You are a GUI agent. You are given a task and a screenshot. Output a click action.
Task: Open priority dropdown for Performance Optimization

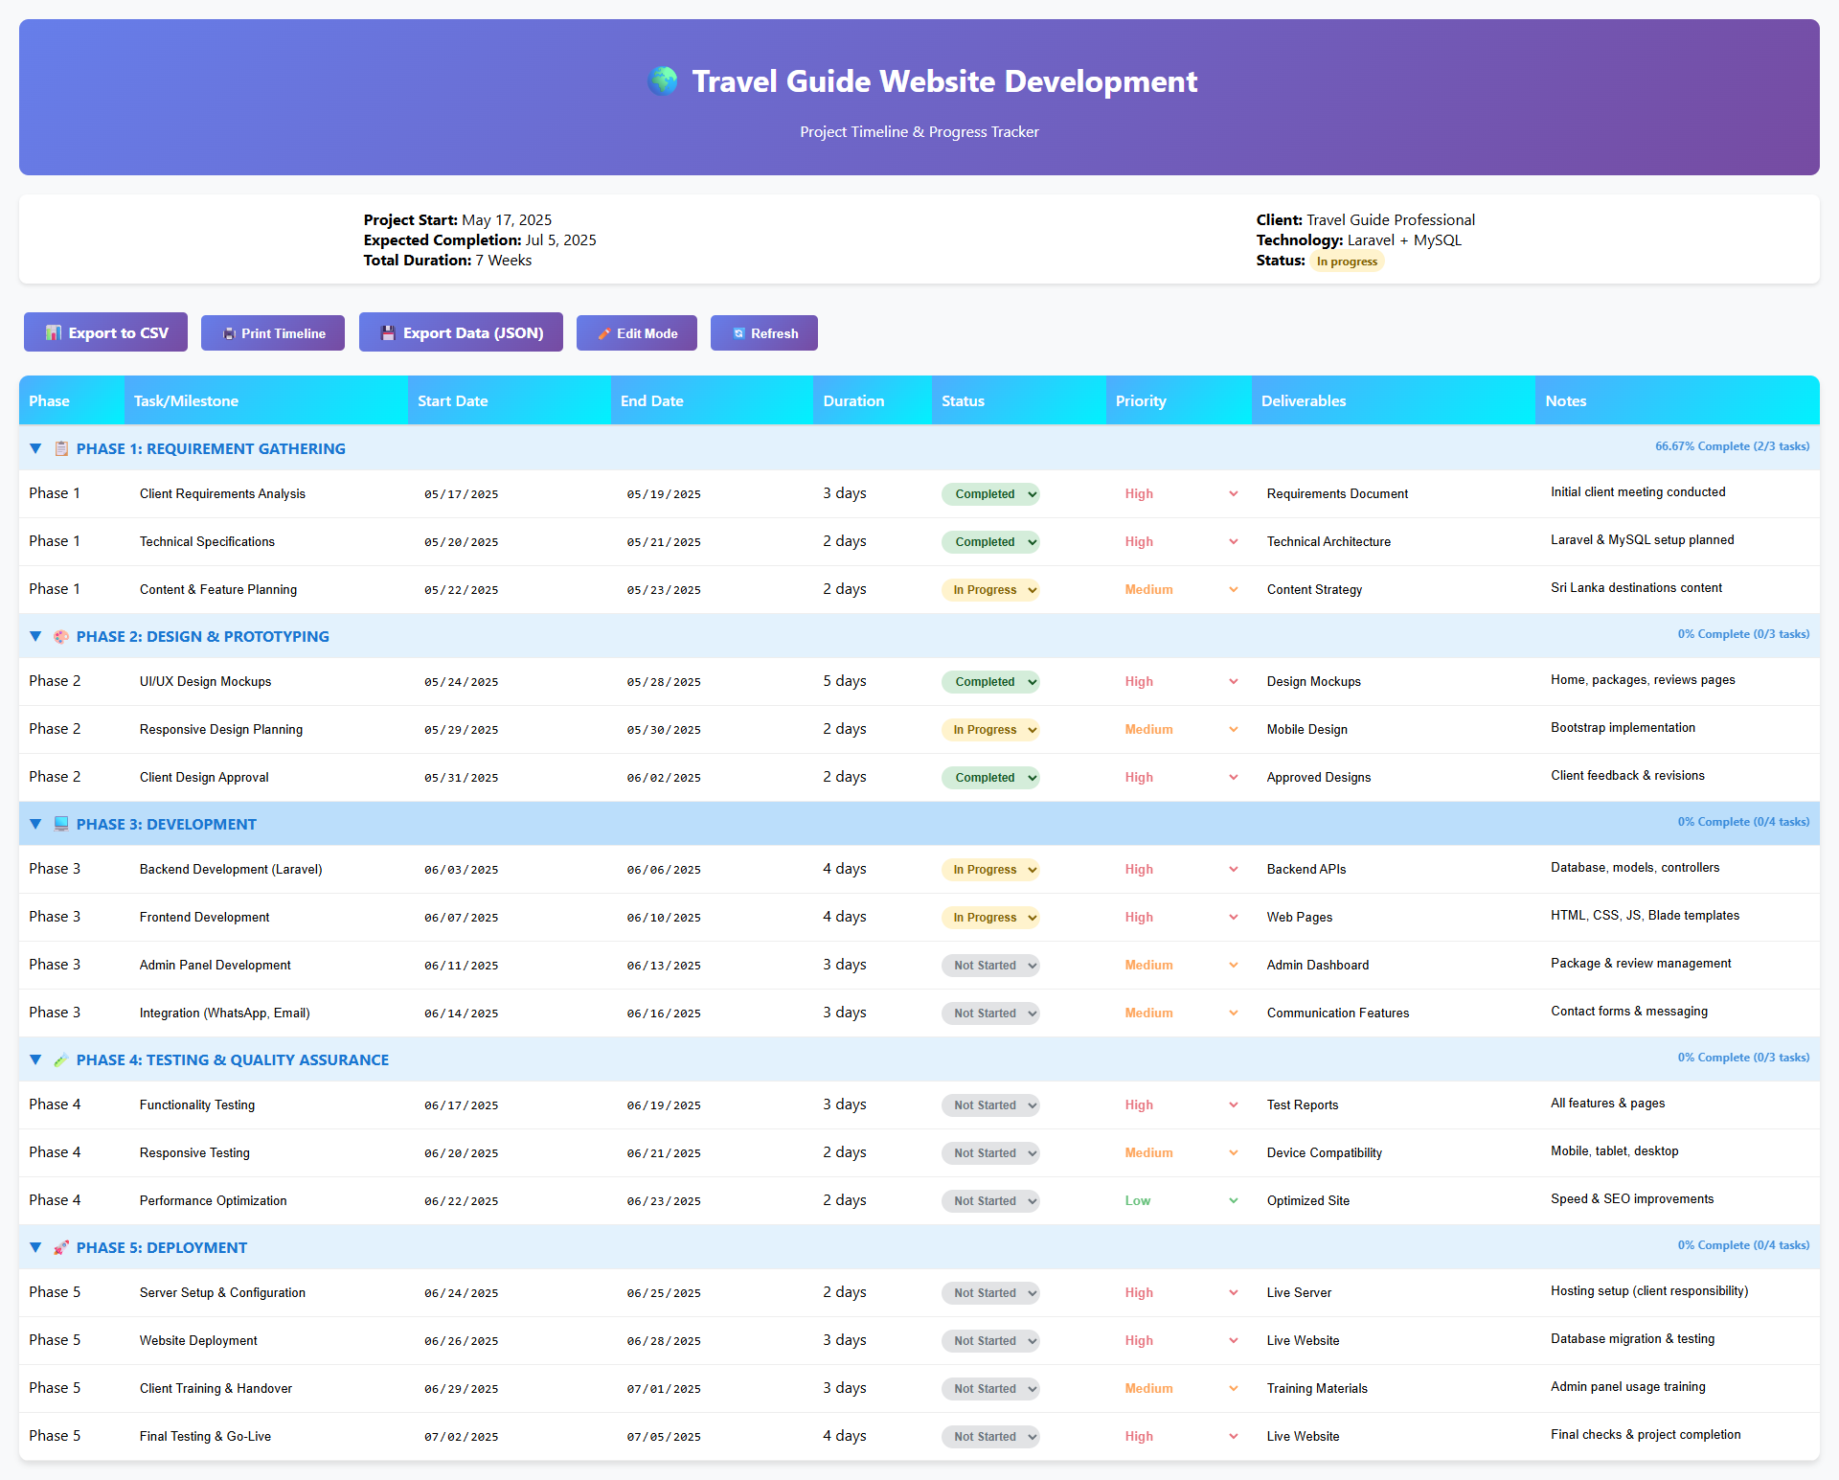pyautogui.click(x=1180, y=1201)
